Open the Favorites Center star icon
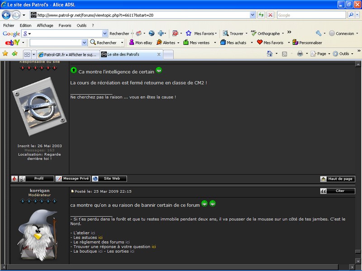 point(5,54)
